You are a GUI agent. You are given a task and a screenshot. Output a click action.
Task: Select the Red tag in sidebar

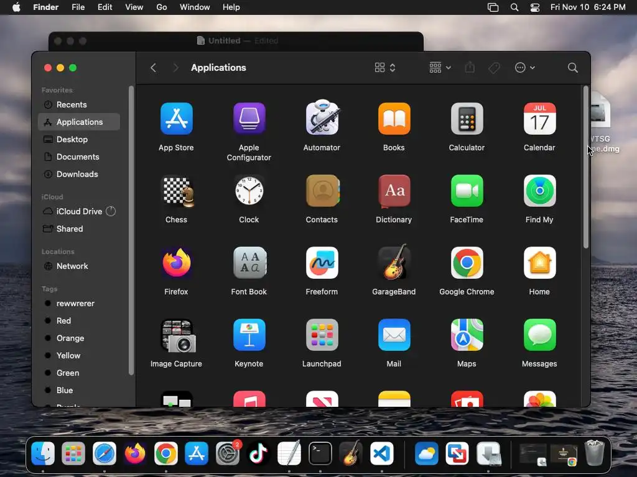coord(79,321)
